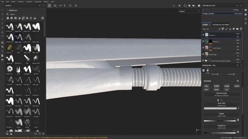This screenshot has height=139, width=248.
Task: Filter assets by textures grid icon
Action: tap(31, 18)
